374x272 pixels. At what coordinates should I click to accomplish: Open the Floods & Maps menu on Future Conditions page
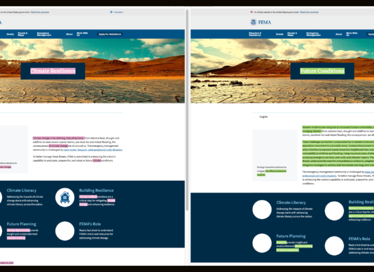tap(292, 34)
